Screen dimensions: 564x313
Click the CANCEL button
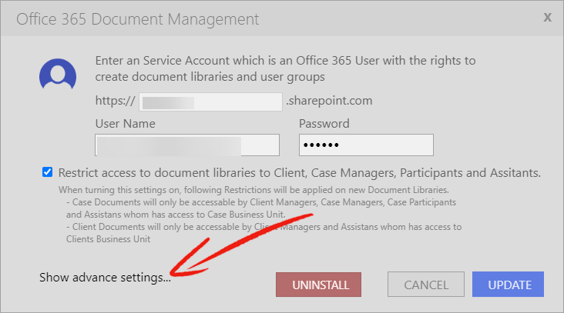pos(426,285)
